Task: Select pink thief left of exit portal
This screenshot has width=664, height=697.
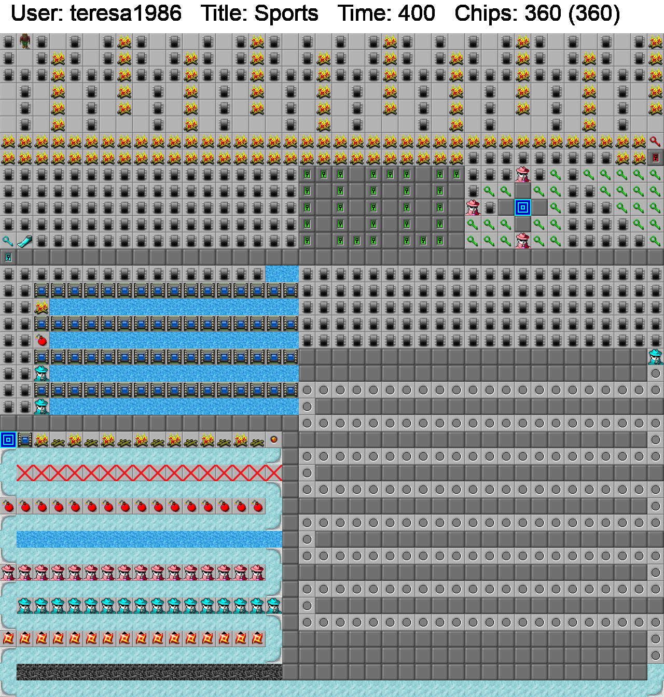Action: 473,207
